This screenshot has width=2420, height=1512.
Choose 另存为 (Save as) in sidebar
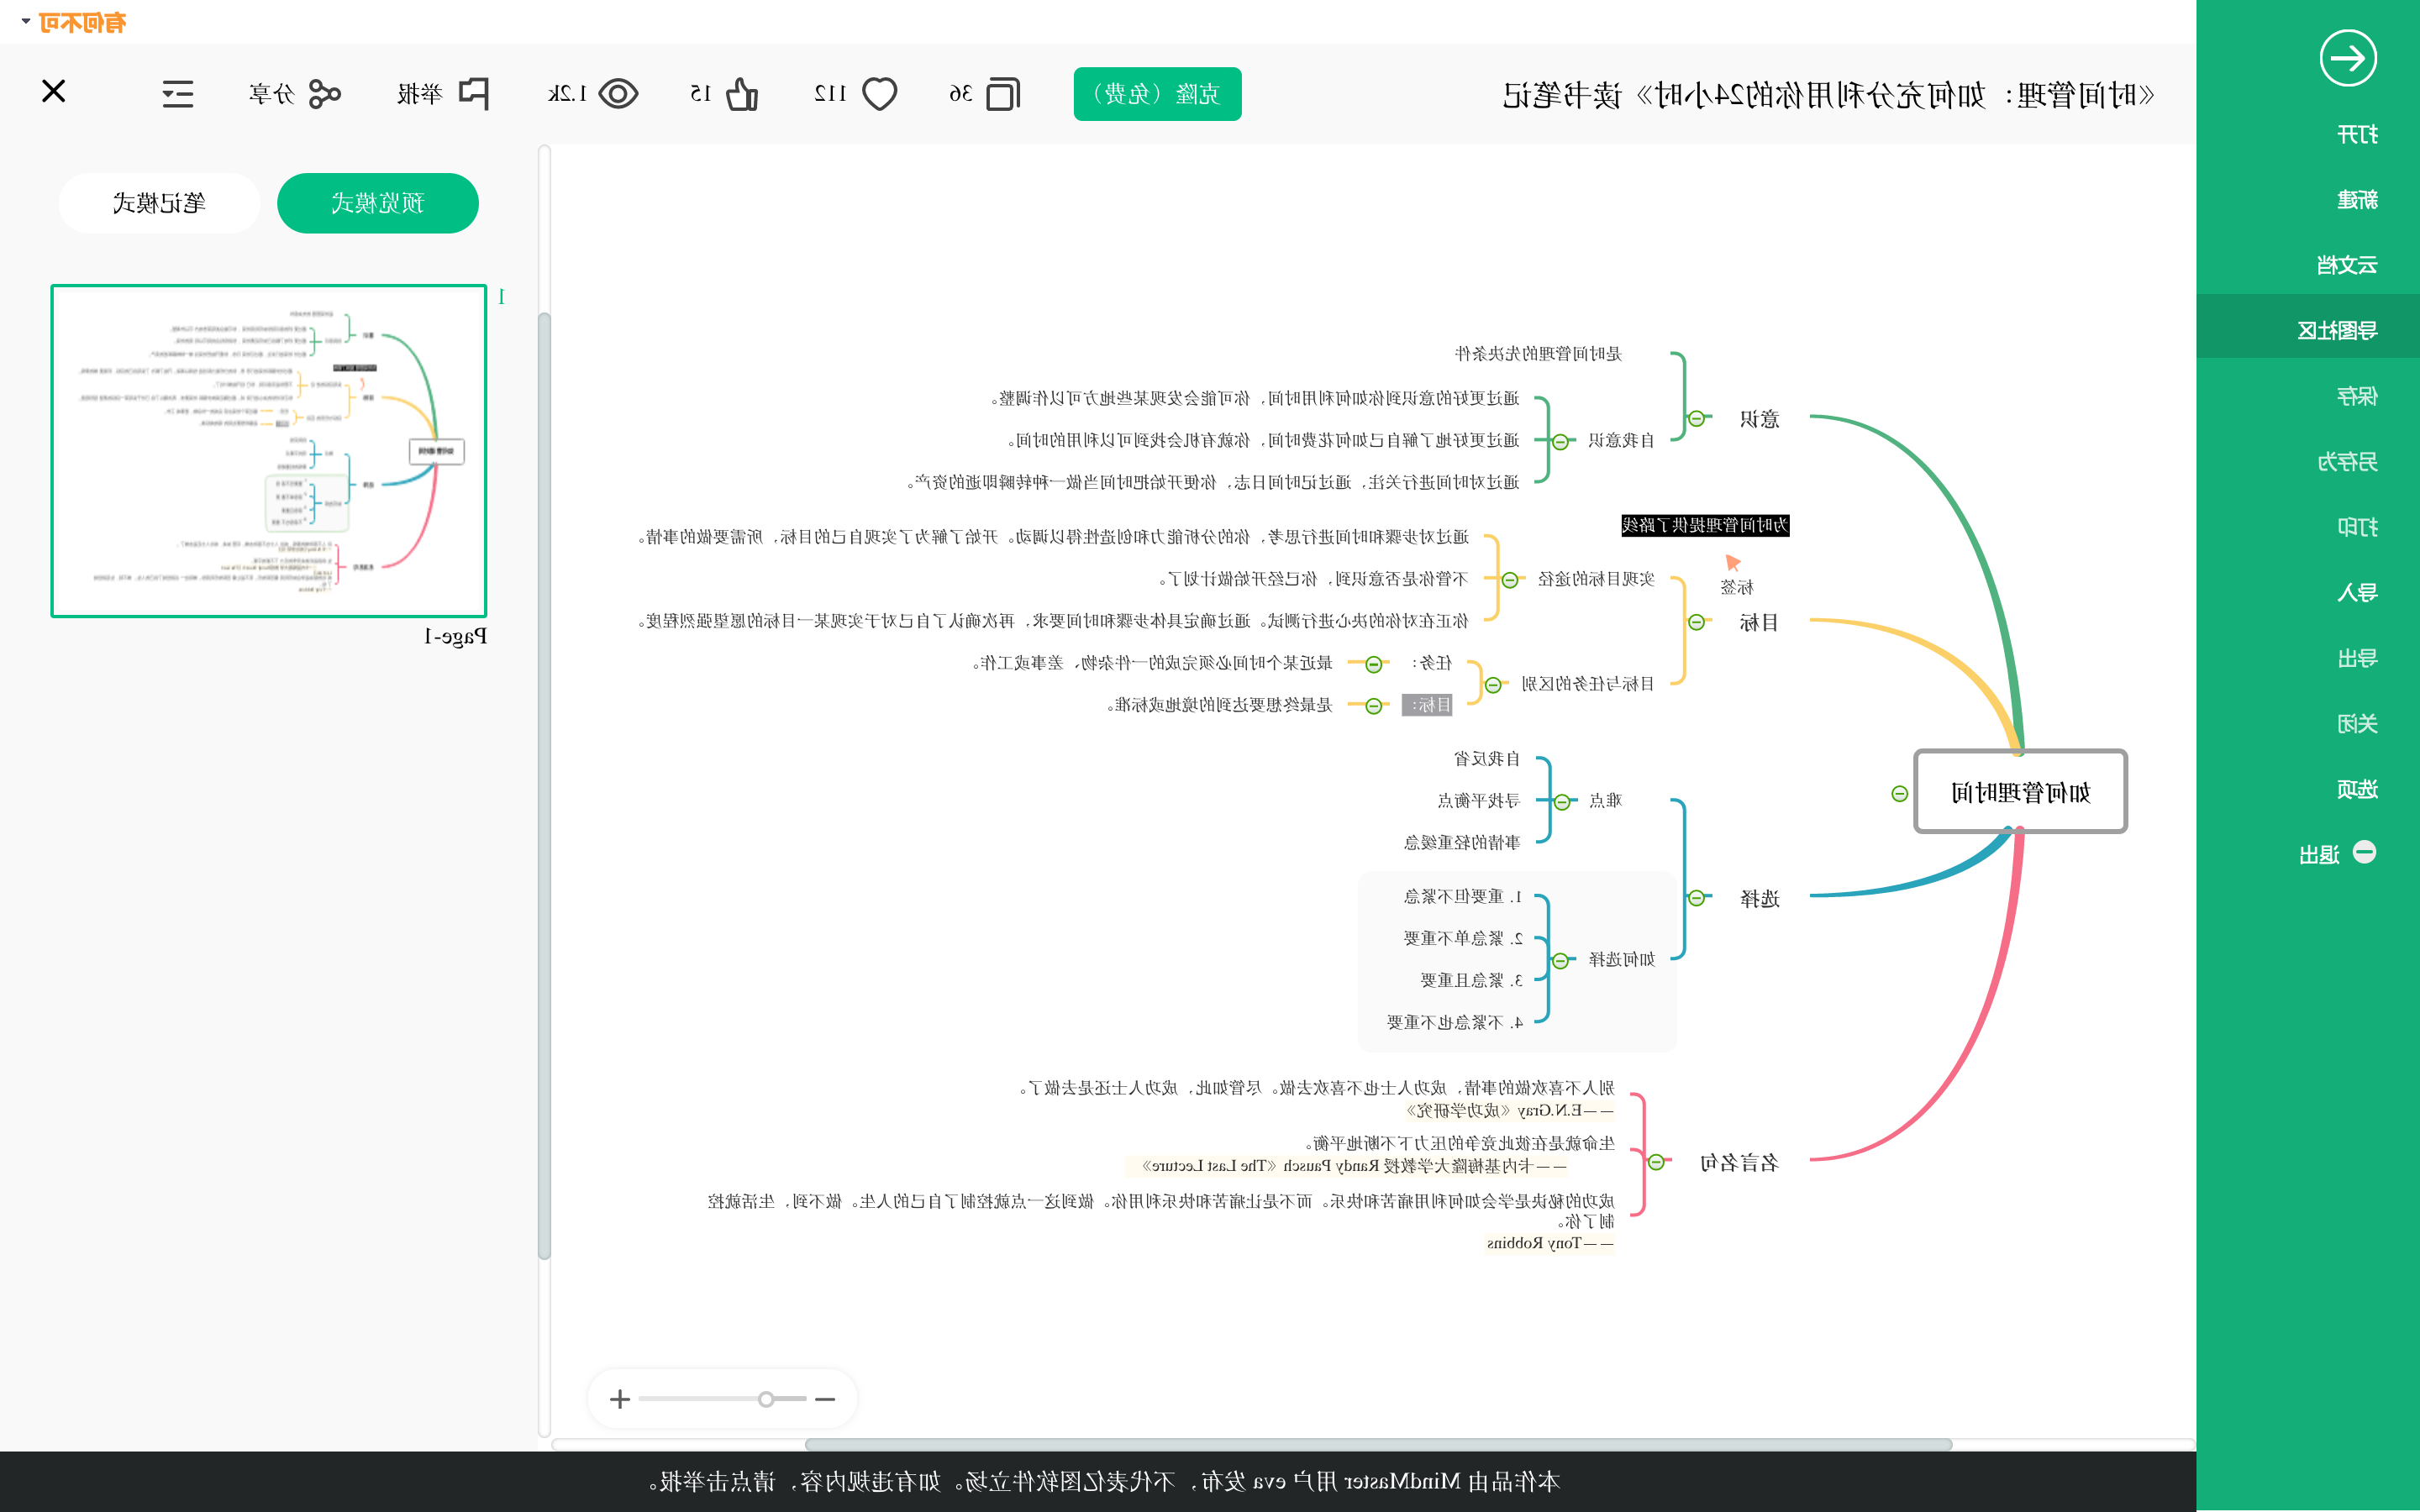2347,462
